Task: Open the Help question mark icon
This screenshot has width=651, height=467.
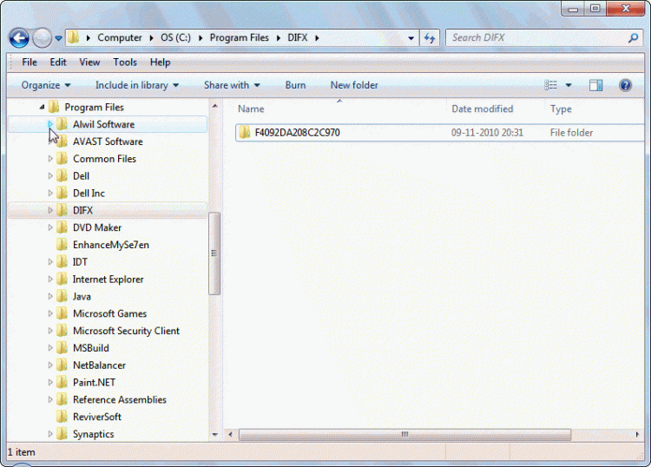Action: point(625,85)
